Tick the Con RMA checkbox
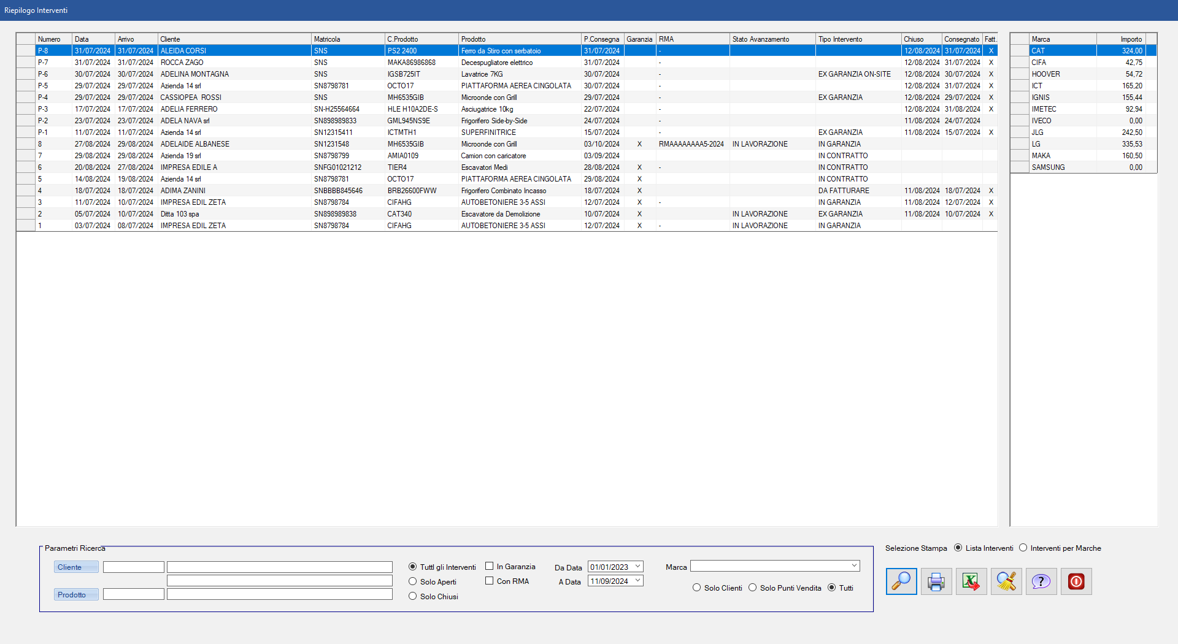Viewport: 1178px width, 644px height. (x=490, y=581)
